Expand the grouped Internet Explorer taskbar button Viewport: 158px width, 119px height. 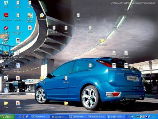40,117
